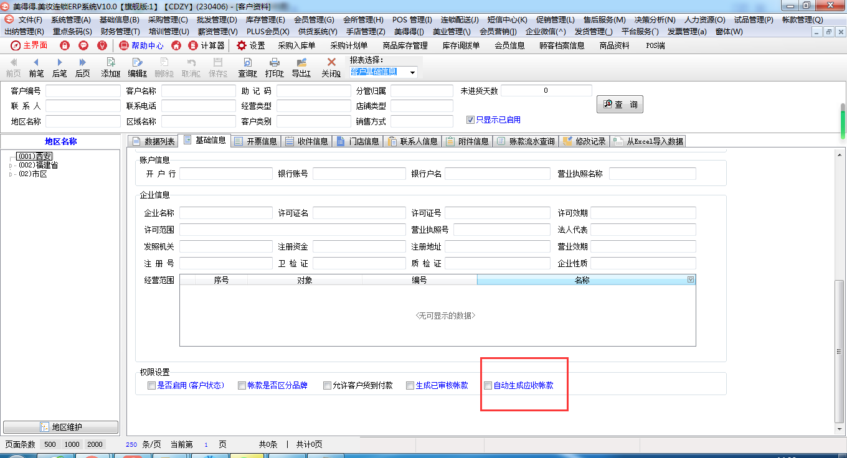Click the 查询 (Query) toolbar icon

pyautogui.click(x=247, y=62)
